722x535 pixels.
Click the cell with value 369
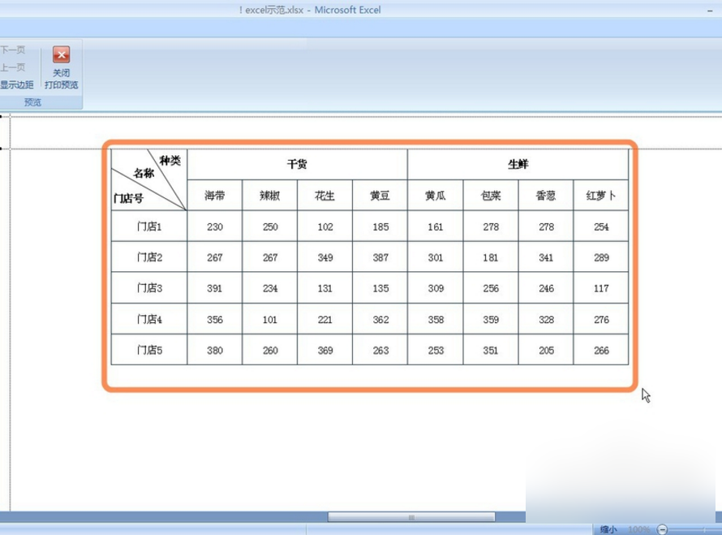click(x=325, y=350)
